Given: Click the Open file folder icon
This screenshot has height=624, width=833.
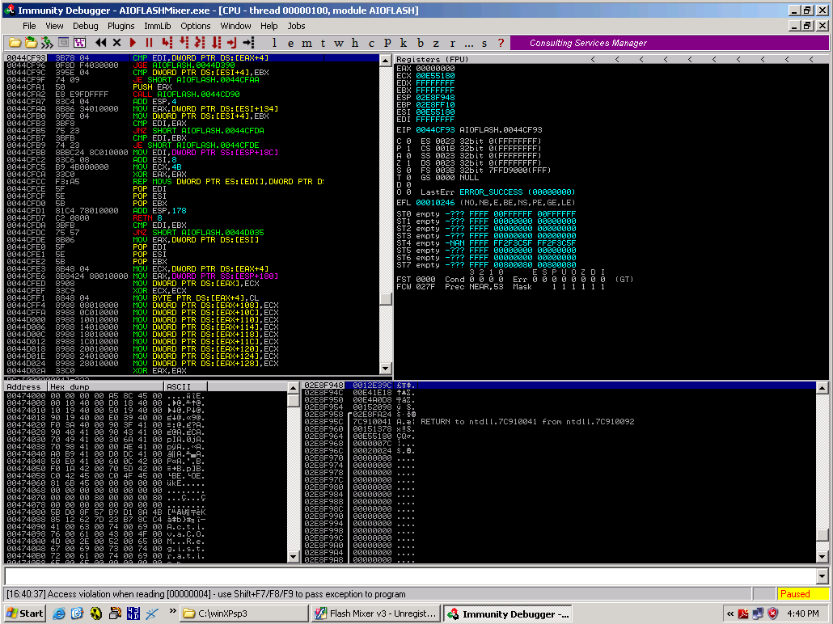Looking at the screenshot, I should 15,43.
